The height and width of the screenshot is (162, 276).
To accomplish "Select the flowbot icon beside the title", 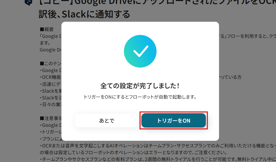I will (28, 2).
